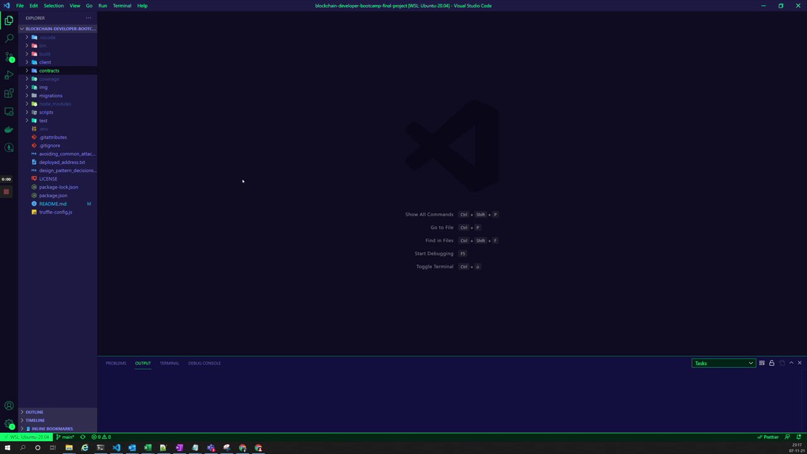
Task: Open File Explorer from the taskbar
Action: point(69,448)
